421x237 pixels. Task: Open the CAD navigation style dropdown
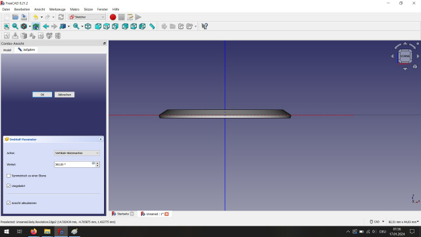click(377, 222)
